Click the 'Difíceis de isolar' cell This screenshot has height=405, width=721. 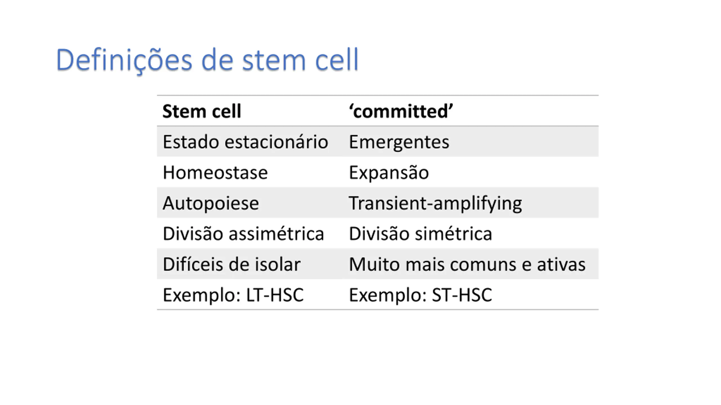pos(250,264)
